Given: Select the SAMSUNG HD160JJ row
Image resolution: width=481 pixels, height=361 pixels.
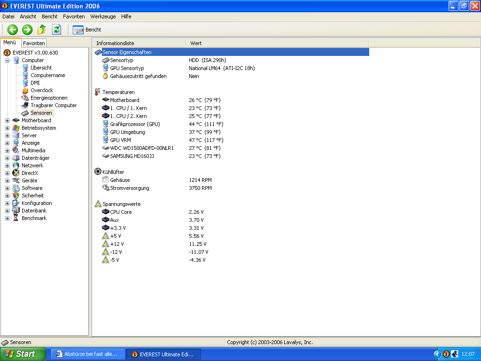Looking at the screenshot, I should pyautogui.click(x=231, y=156).
